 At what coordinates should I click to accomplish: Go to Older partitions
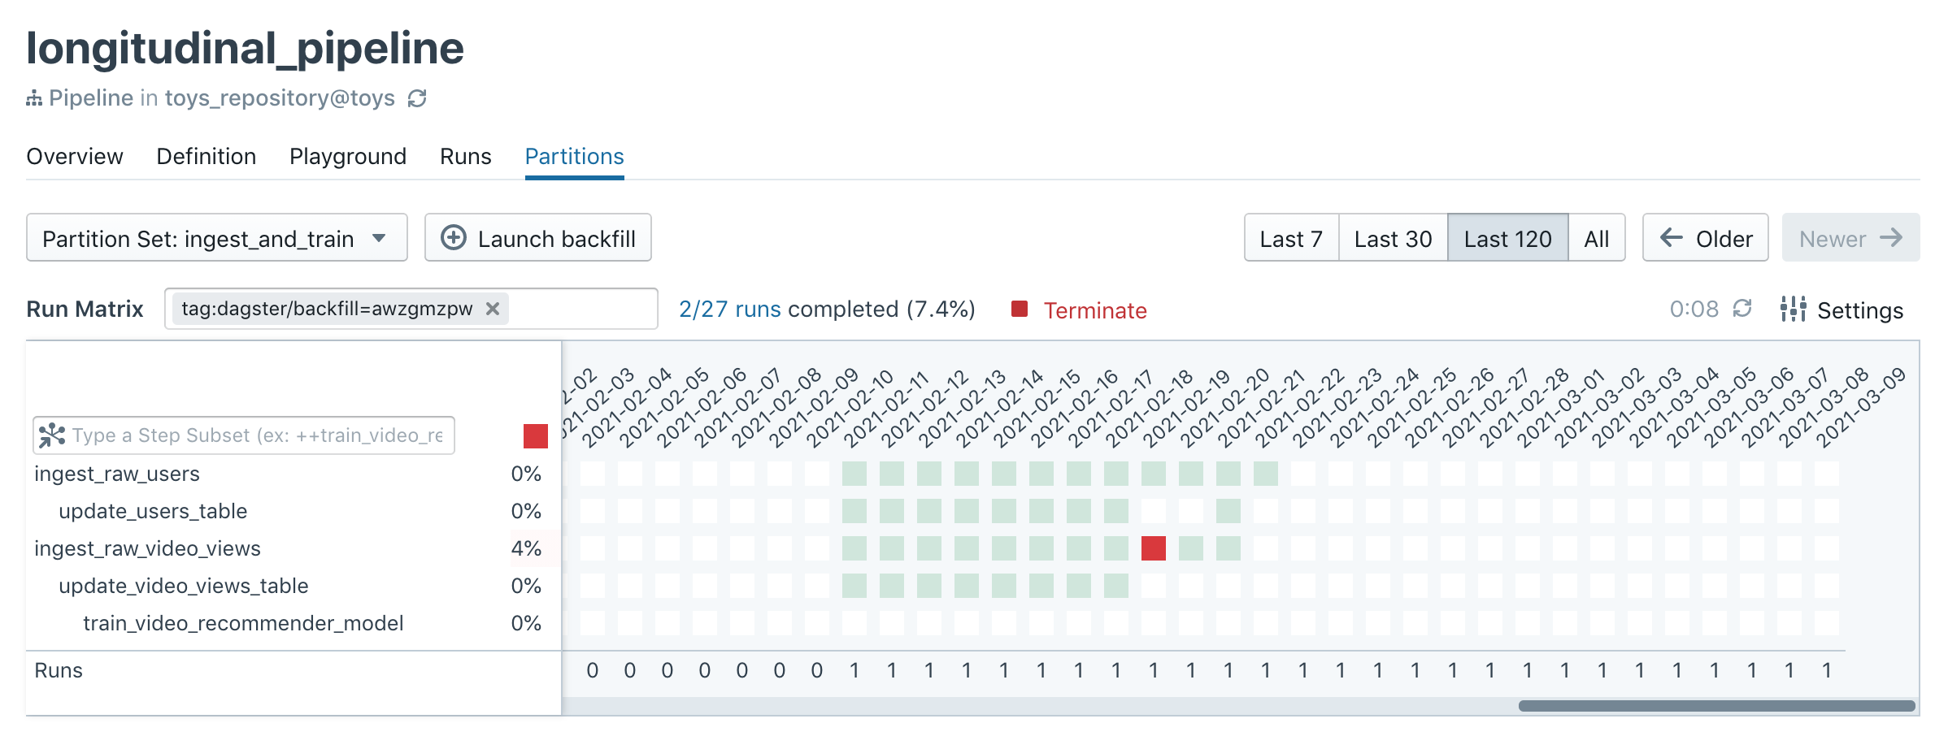tap(1706, 238)
